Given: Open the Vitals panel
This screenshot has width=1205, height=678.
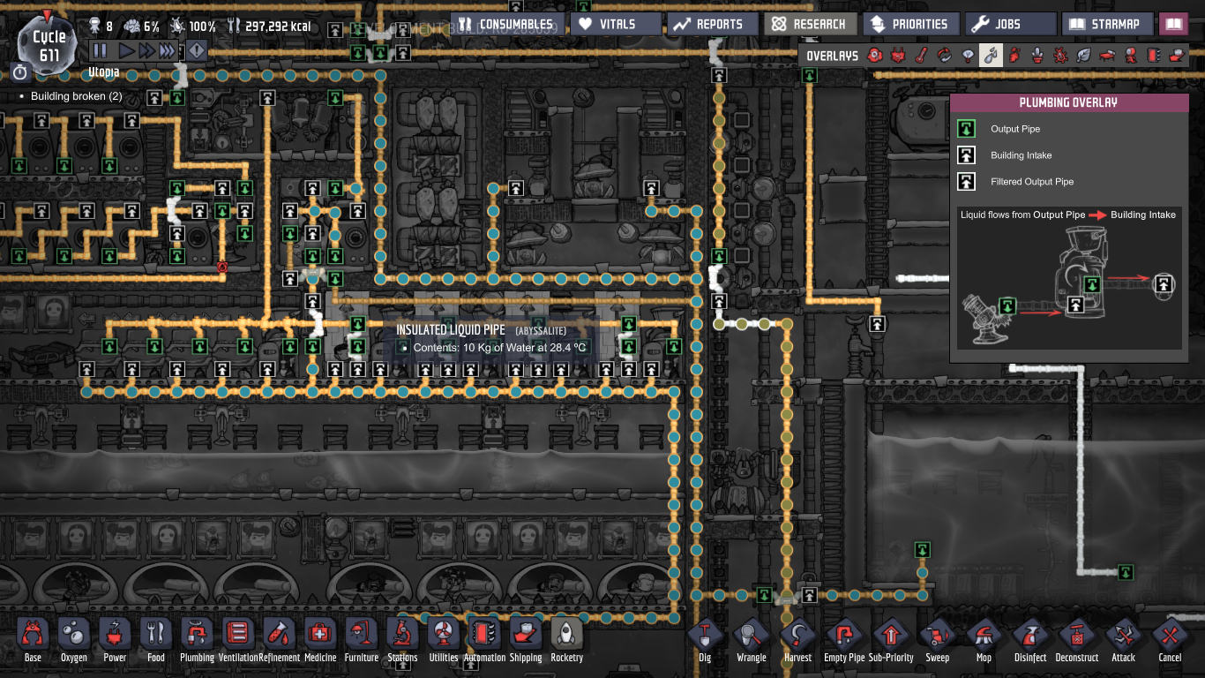Looking at the screenshot, I should [615, 24].
